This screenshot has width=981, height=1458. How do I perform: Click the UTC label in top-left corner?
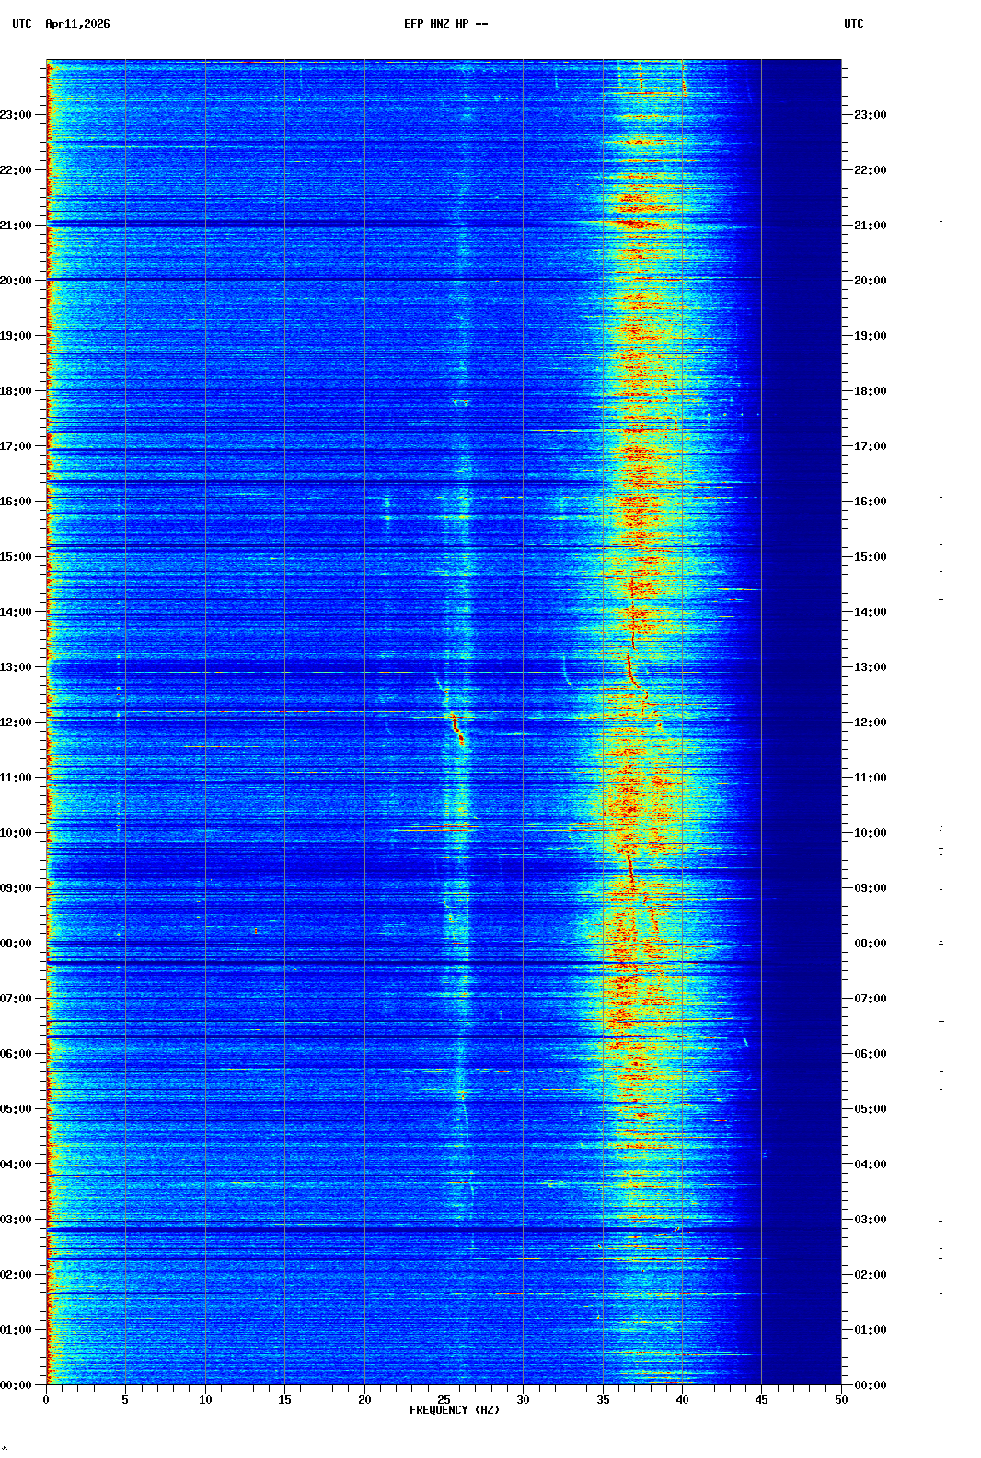tap(21, 24)
